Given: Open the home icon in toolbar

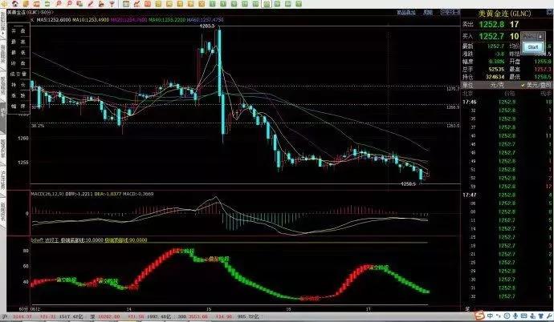Looking at the screenshot, I should click(x=14, y=4).
